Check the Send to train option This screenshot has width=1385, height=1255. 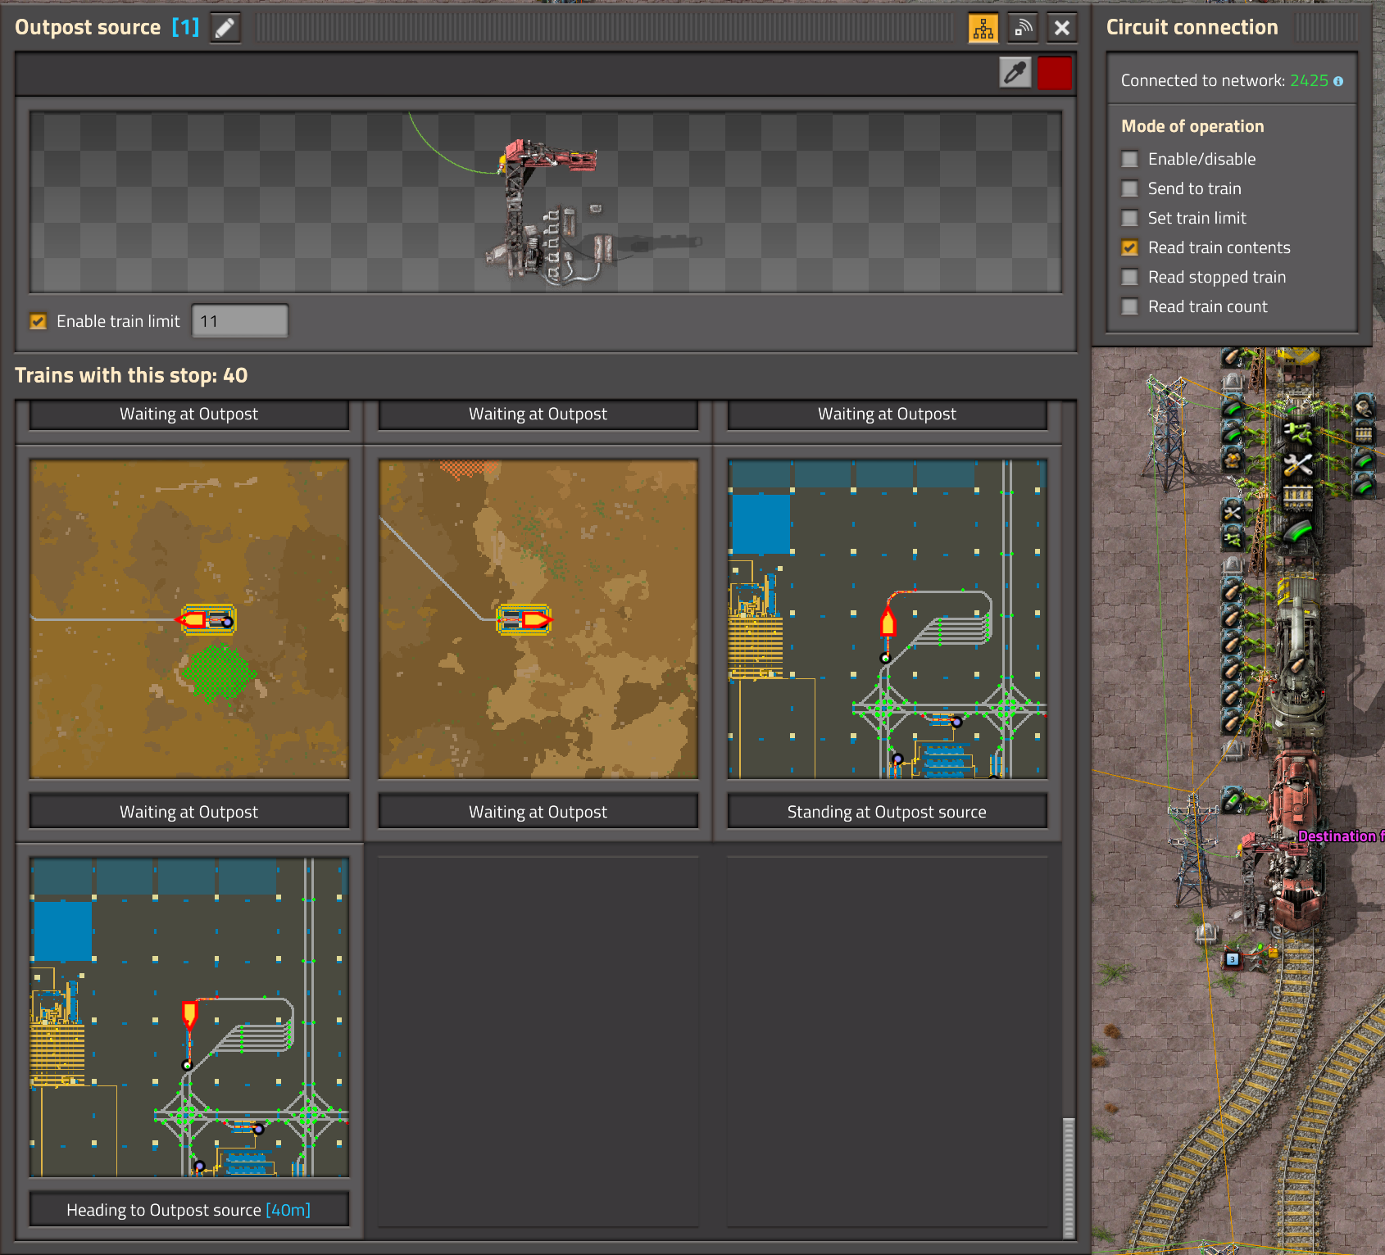(1130, 188)
